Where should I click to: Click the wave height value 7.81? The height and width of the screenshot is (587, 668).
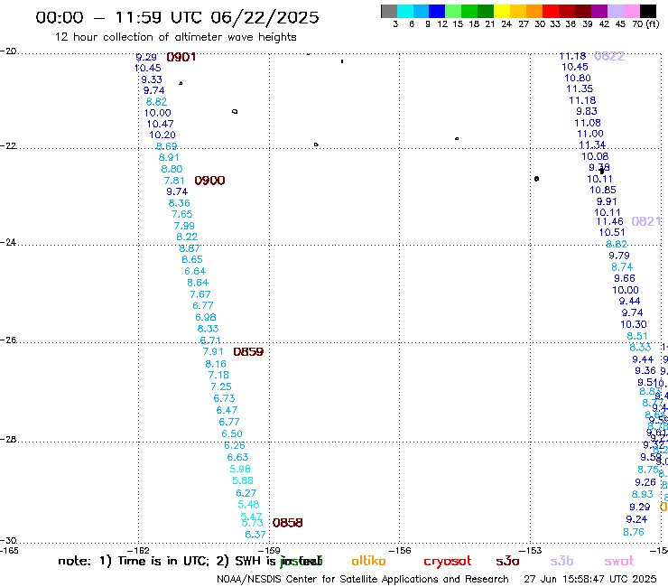point(174,181)
